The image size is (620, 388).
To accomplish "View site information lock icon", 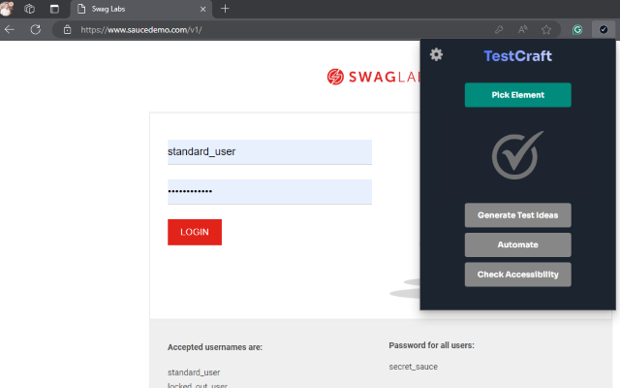I will (x=67, y=30).
